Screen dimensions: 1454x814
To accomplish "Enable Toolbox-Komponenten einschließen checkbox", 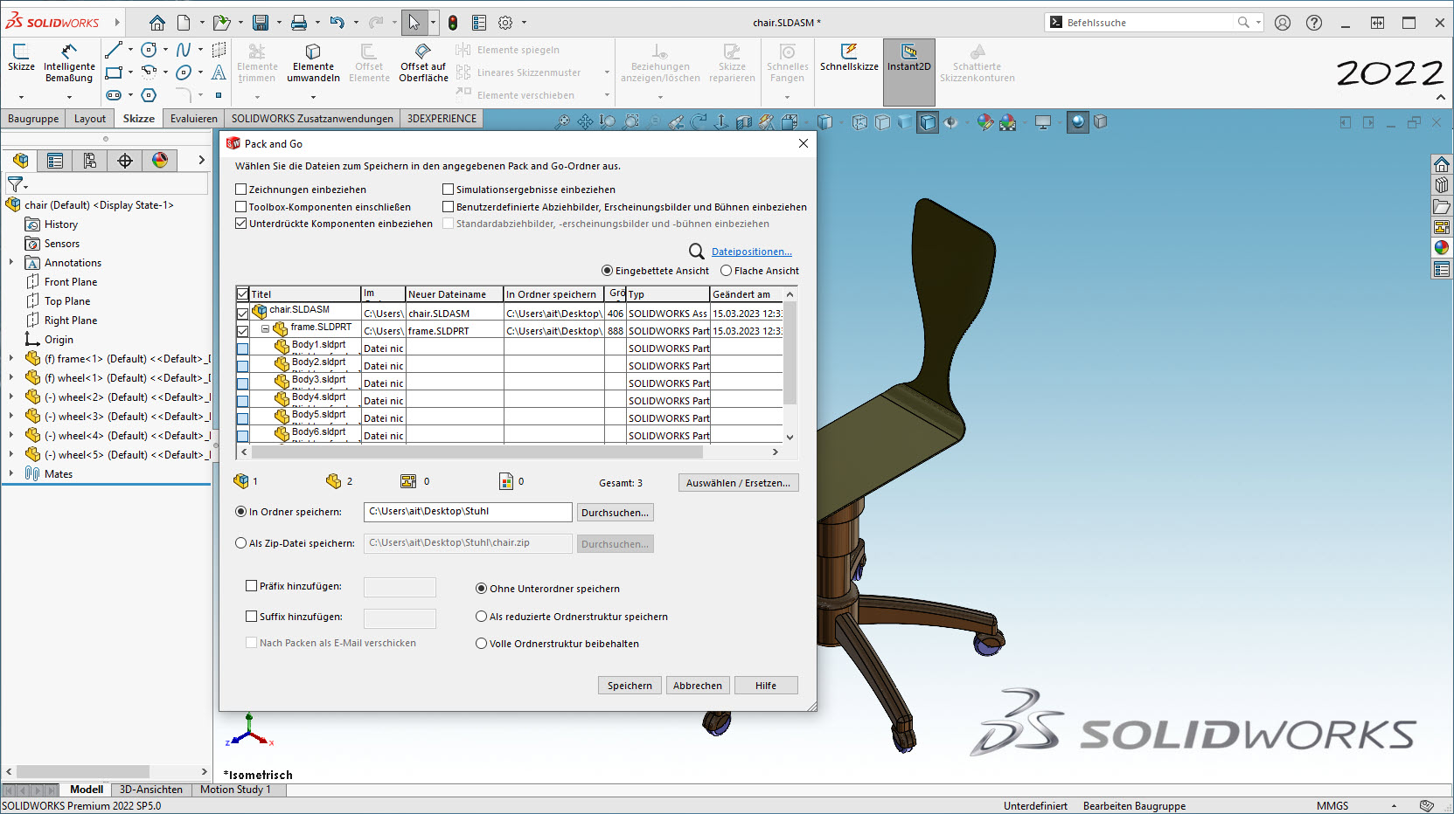I will pyautogui.click(x=241, y=207).
